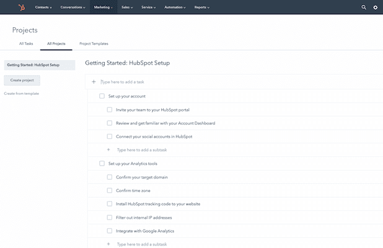The height and width of the screenshot is (248, 383).
Task: Open the Contacts dropdown menu
Action: [43, 7]
